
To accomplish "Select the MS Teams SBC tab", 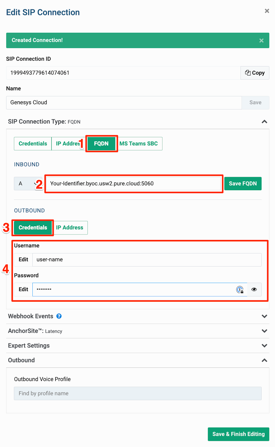I will [139, 144].
